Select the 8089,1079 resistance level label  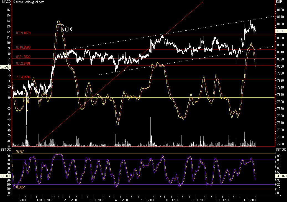[23, 33]
